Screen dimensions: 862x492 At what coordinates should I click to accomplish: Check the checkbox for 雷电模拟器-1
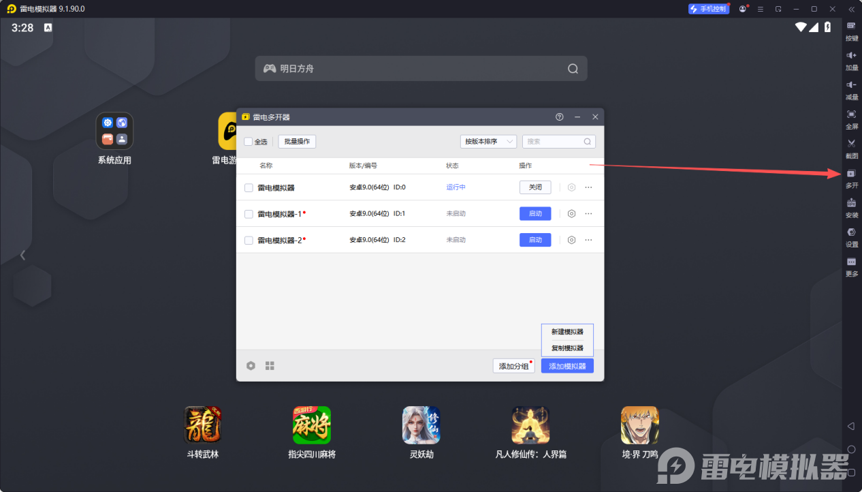pos(249,214)
